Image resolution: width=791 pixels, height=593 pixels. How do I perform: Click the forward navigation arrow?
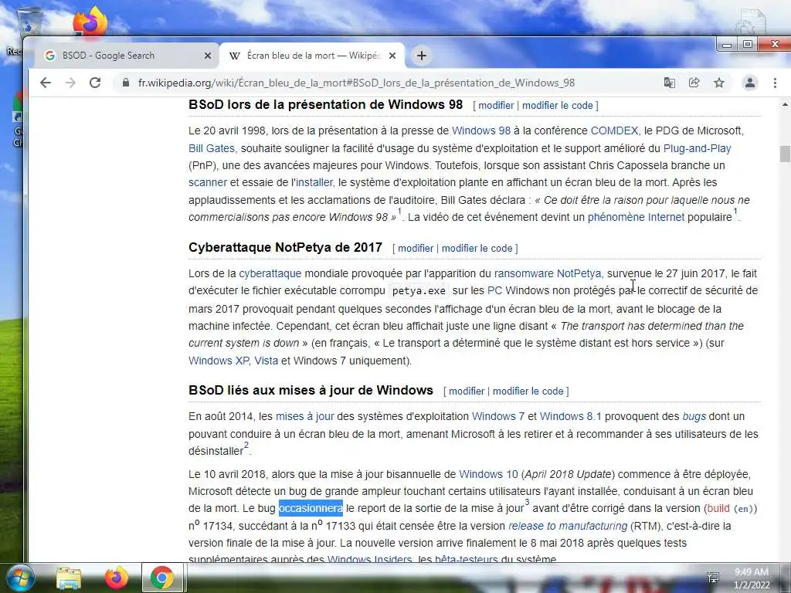pos(70,83)
